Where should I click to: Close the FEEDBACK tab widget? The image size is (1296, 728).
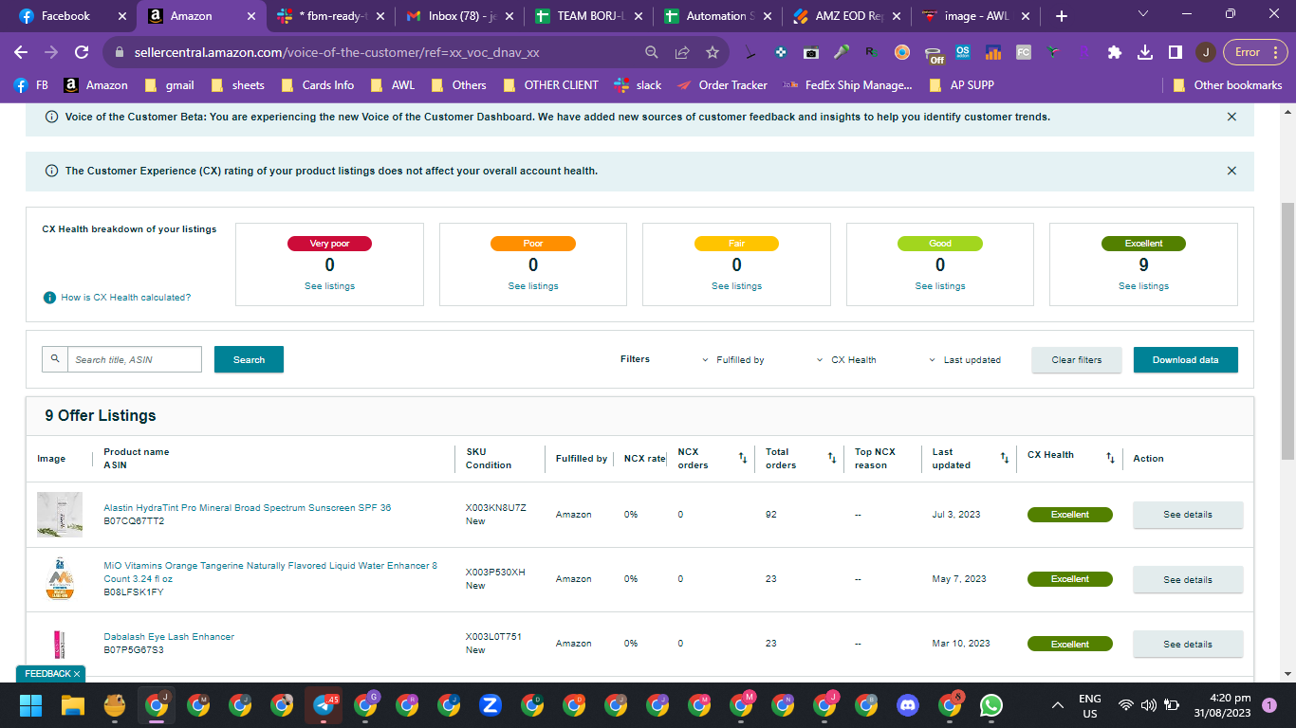coord(77,673)
